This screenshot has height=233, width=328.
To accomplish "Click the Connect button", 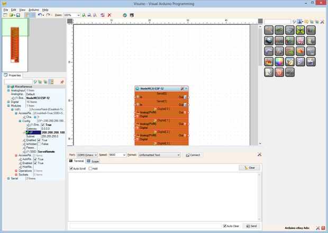I will [x=193, y=155].
